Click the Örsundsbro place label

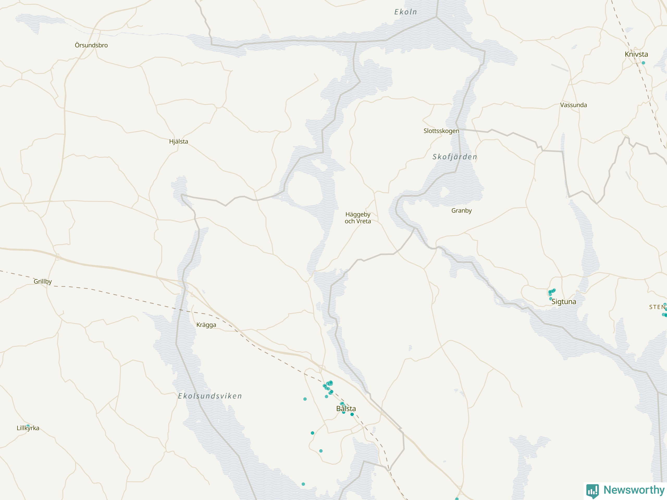pos(91,45)
